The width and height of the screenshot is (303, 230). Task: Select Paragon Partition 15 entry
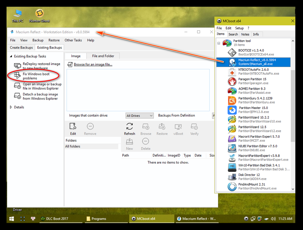click(x=253, y=81)
